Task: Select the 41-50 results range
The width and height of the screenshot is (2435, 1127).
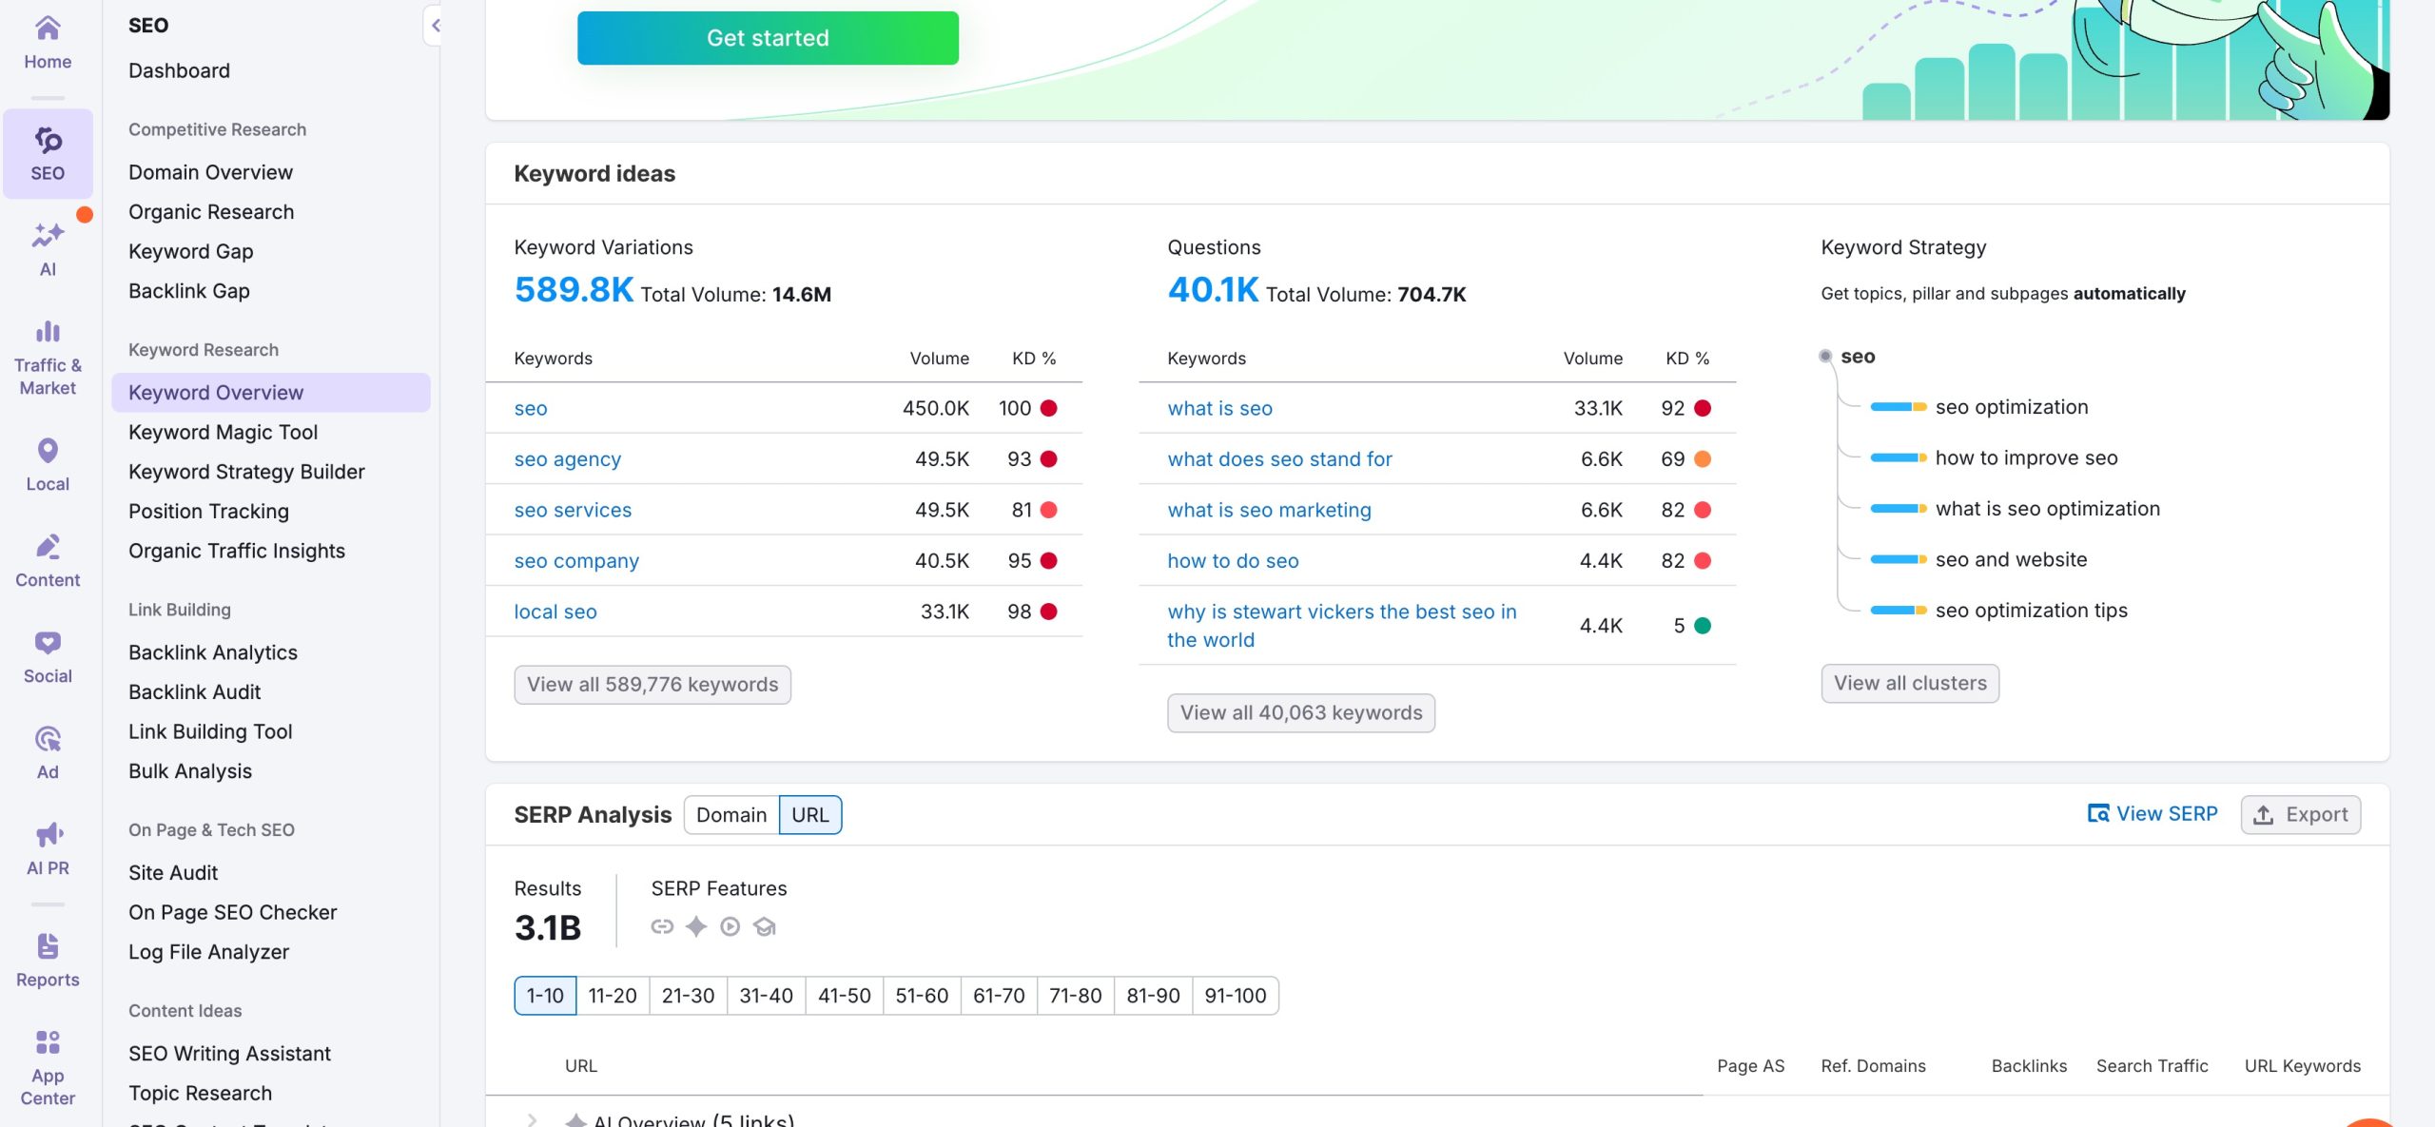Action: (845, 995)
